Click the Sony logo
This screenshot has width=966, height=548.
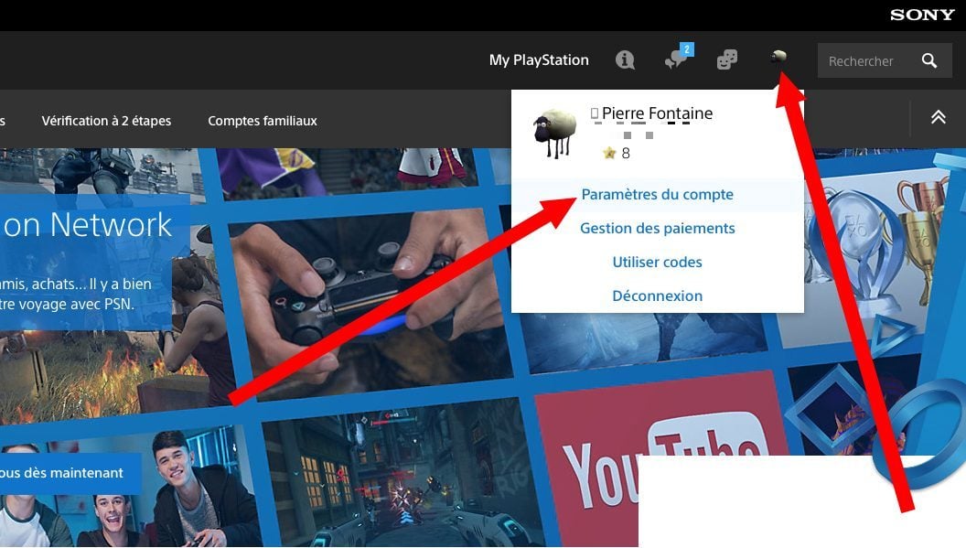(x=922, y=15)
